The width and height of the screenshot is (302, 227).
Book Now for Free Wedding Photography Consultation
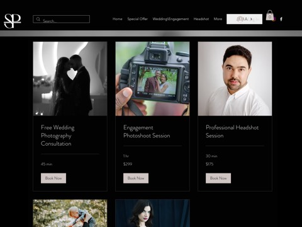point(53,178)
